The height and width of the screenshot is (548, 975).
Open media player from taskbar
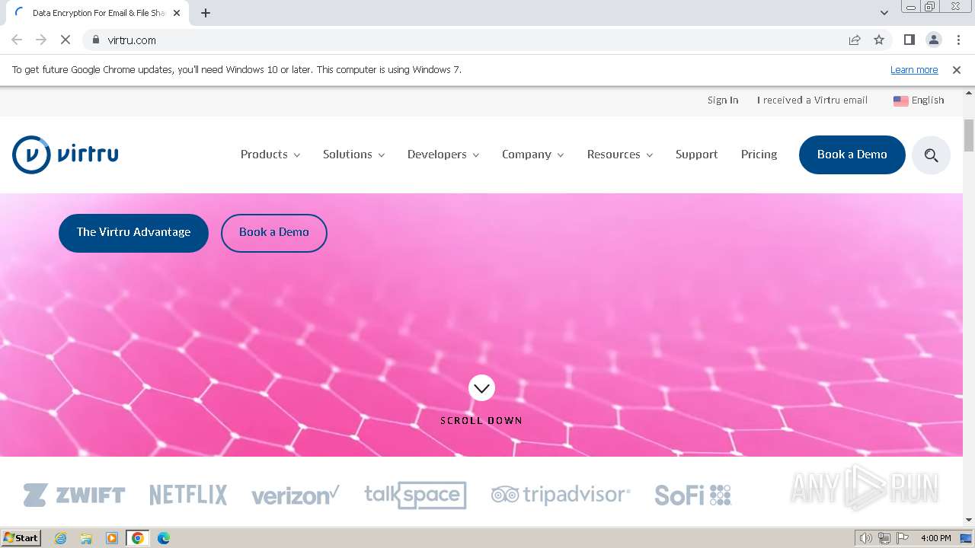[x=112, y=538]
